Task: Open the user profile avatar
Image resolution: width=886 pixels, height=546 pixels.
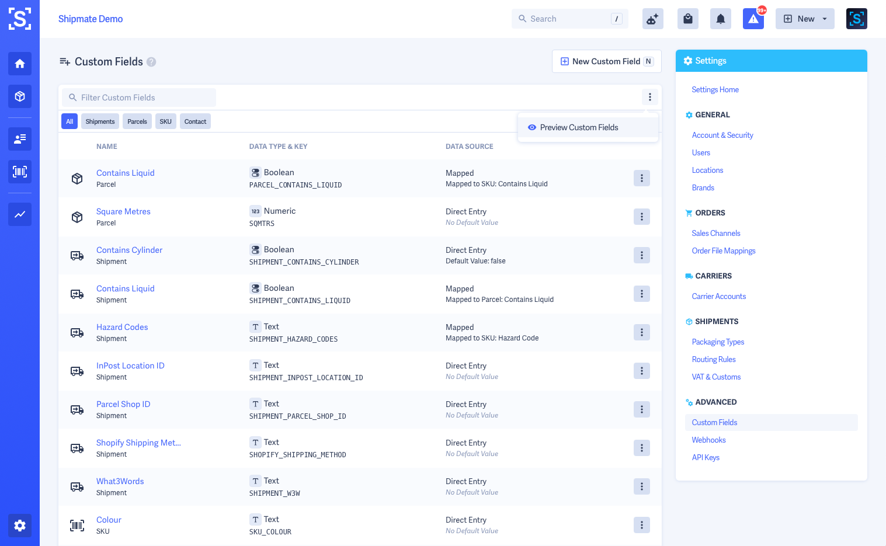Action: [857, 19]
